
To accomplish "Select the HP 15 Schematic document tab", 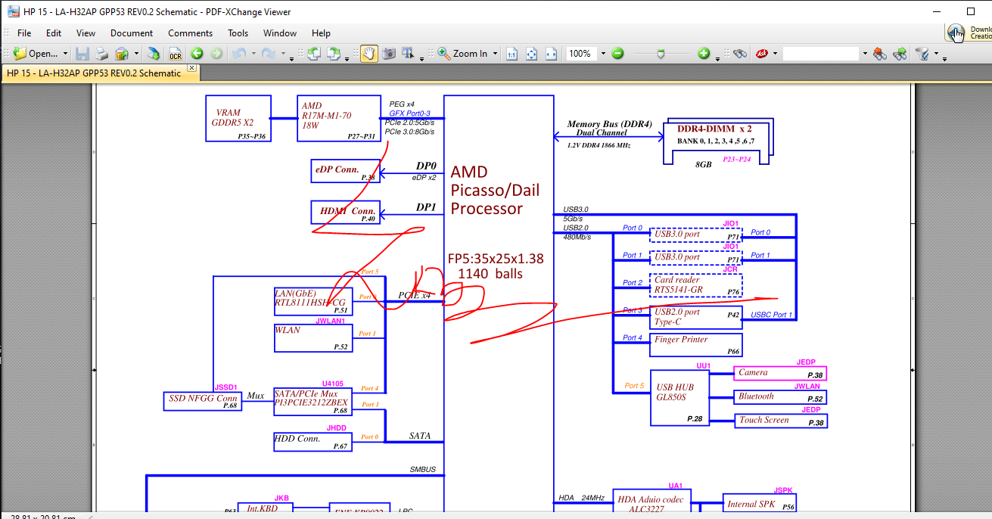I will 94,73.
